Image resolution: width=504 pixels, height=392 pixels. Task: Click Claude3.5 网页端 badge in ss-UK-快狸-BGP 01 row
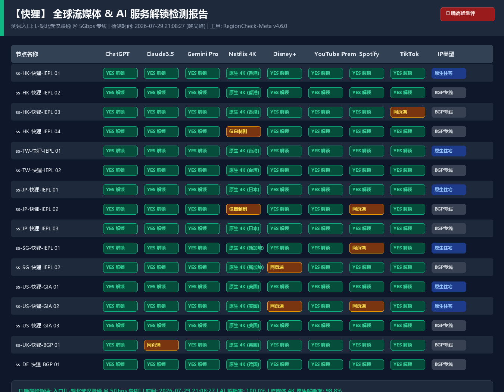(161, 345)
